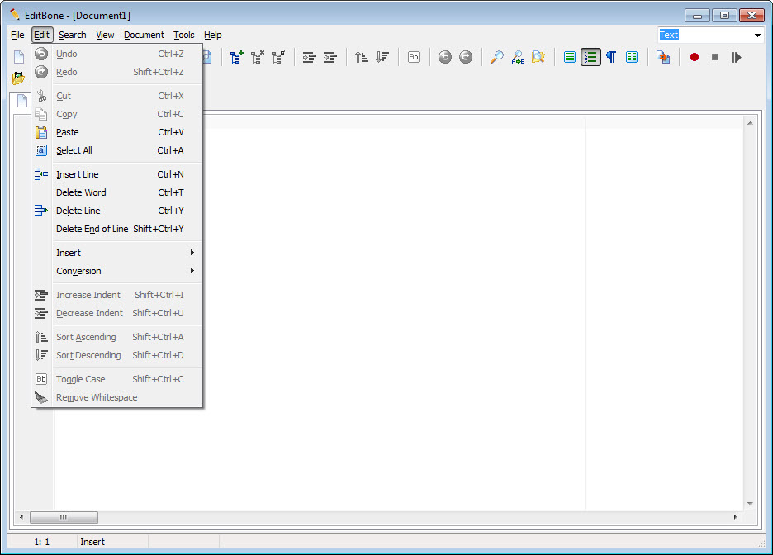Click the Undo arrow icon in the toolbar
Image resolution: width=773 pixels, height=555 pixels.
click(444, 57)
